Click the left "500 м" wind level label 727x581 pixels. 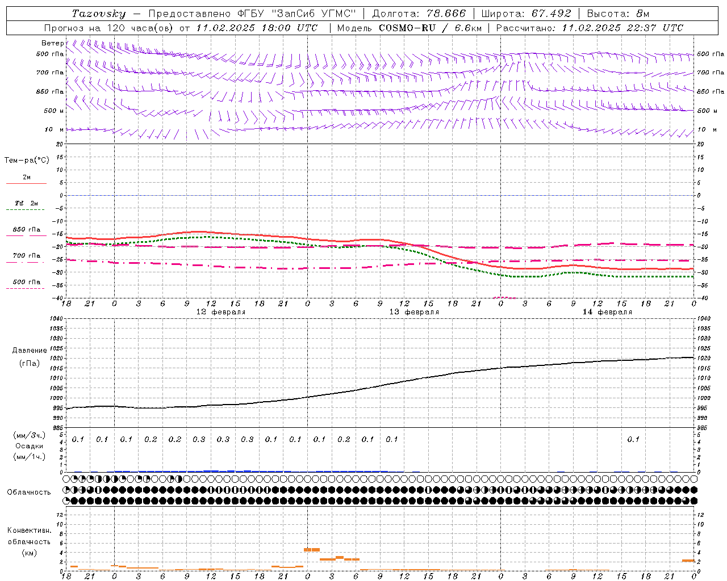click(x=54, y=111)
